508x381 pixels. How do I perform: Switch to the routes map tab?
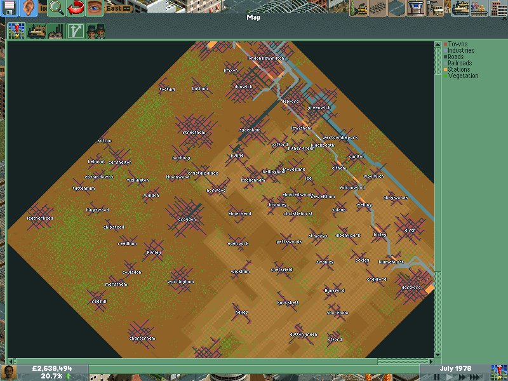click(76, 31)
